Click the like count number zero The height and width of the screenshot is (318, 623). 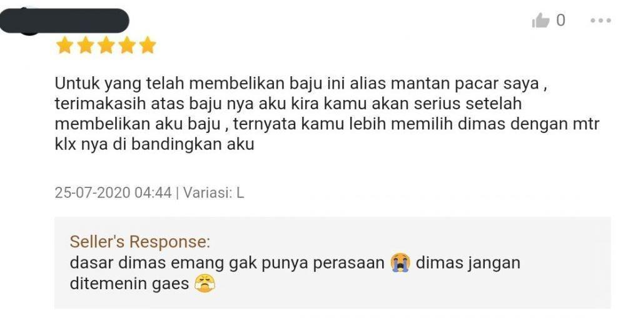[560, 20]
